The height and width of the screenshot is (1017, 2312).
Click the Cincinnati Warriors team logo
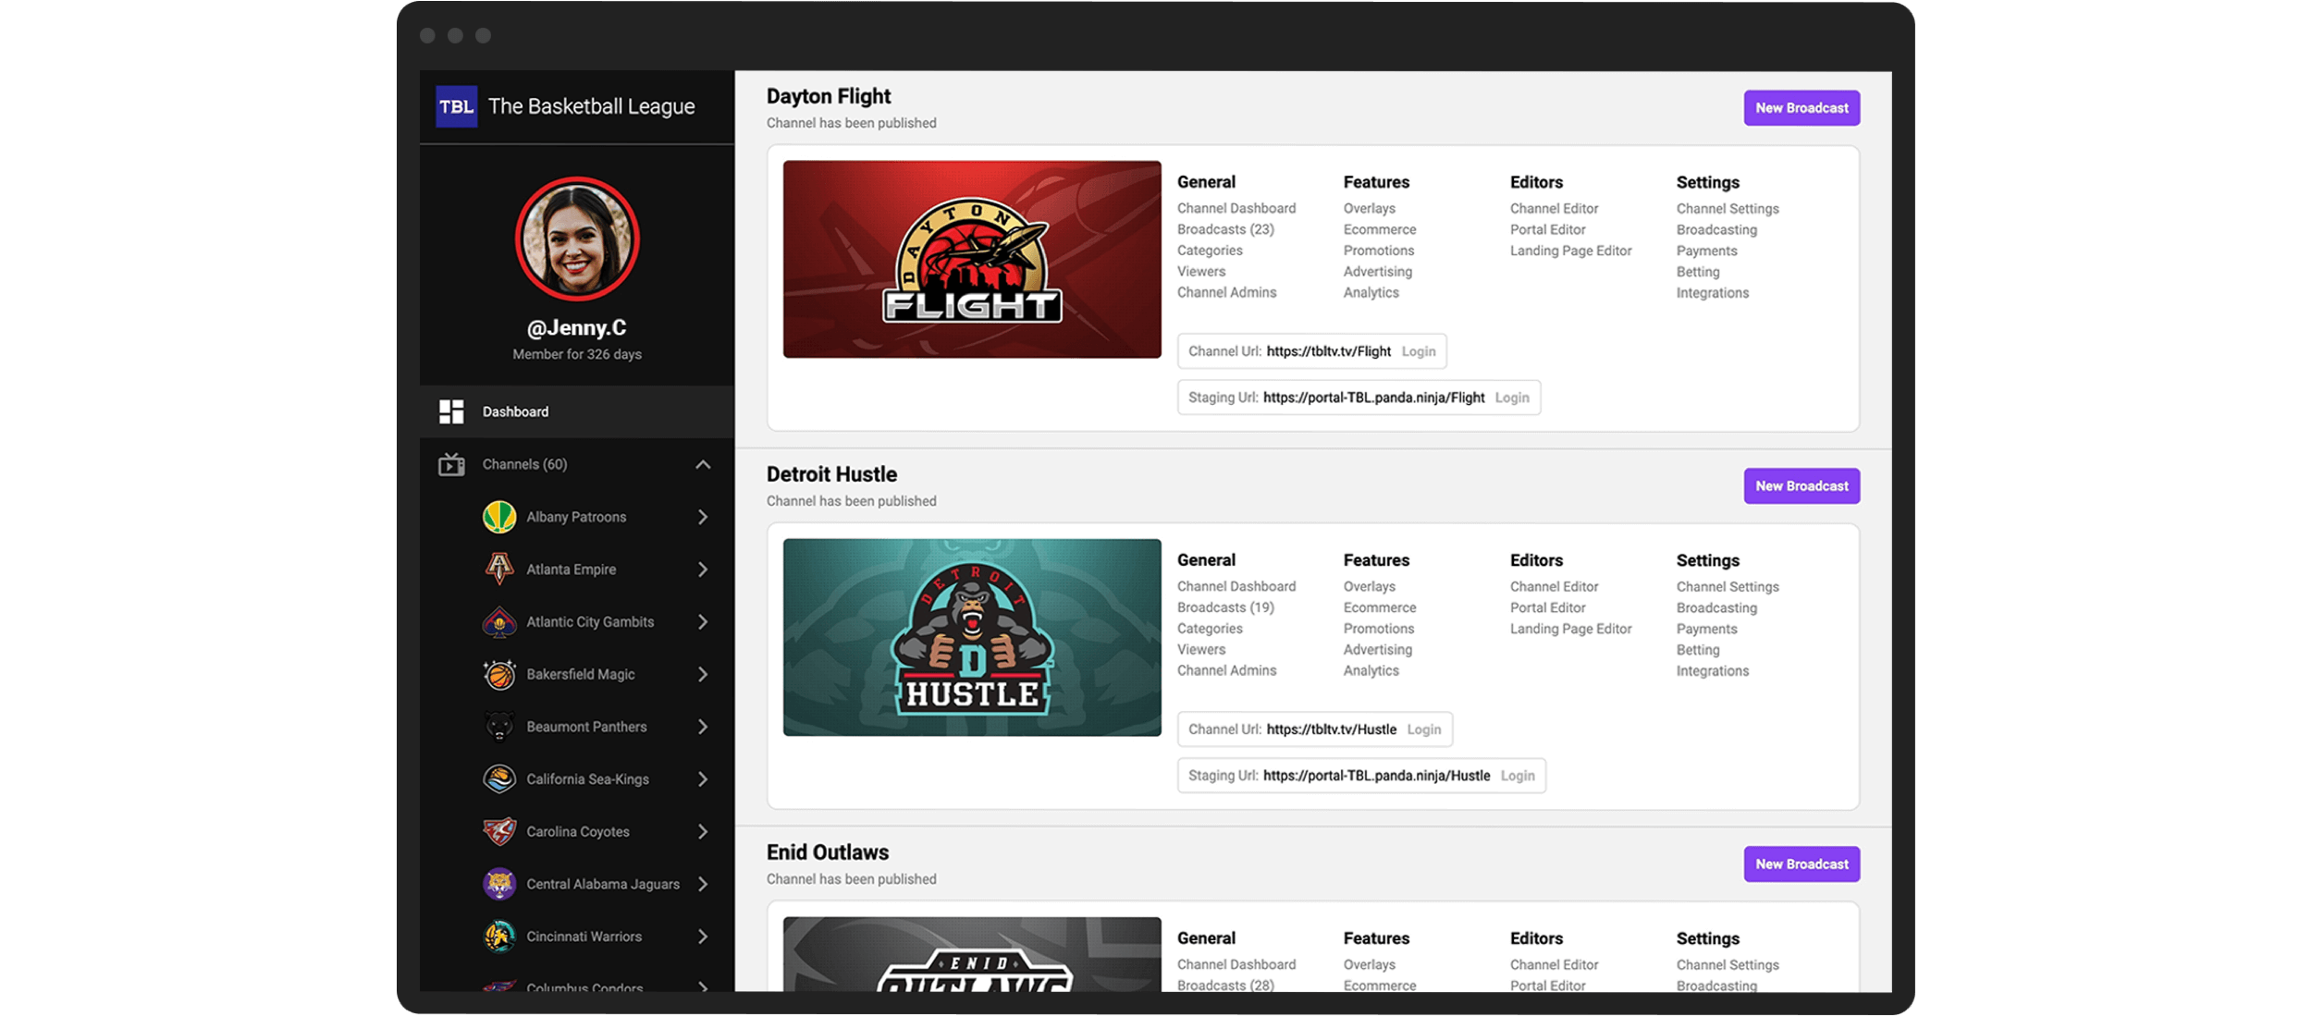[499, 936]
